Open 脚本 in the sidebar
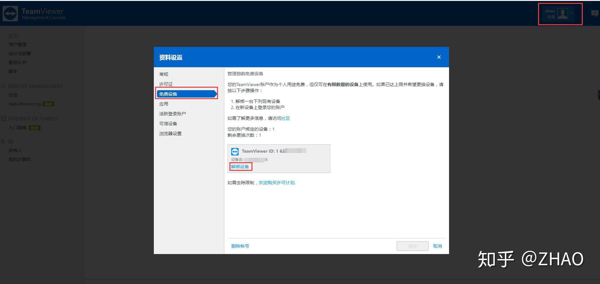The image size is (600, 284). [13, 71]
